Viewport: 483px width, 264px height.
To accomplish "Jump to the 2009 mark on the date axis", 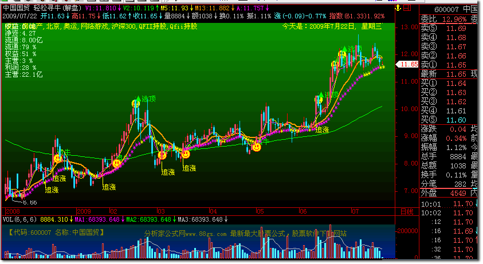I will pos(84,211).
